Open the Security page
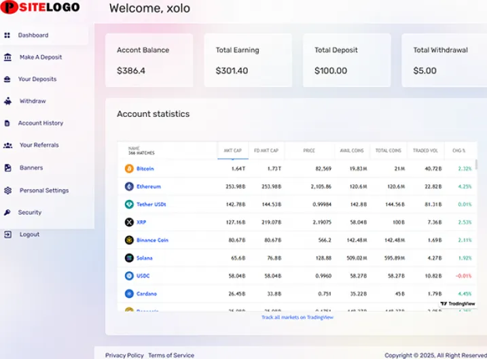This screenshot has width=487, height=359. tap(30, 212)
